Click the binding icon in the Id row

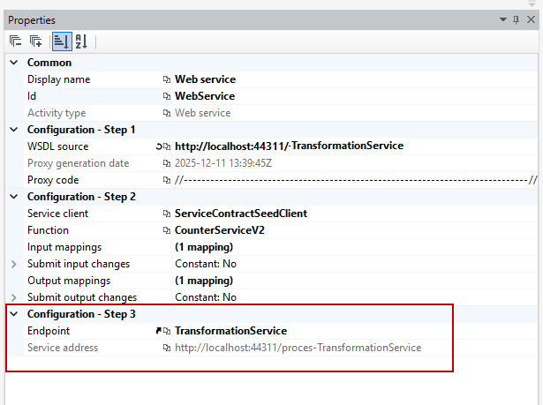click(x=167, y=96)
